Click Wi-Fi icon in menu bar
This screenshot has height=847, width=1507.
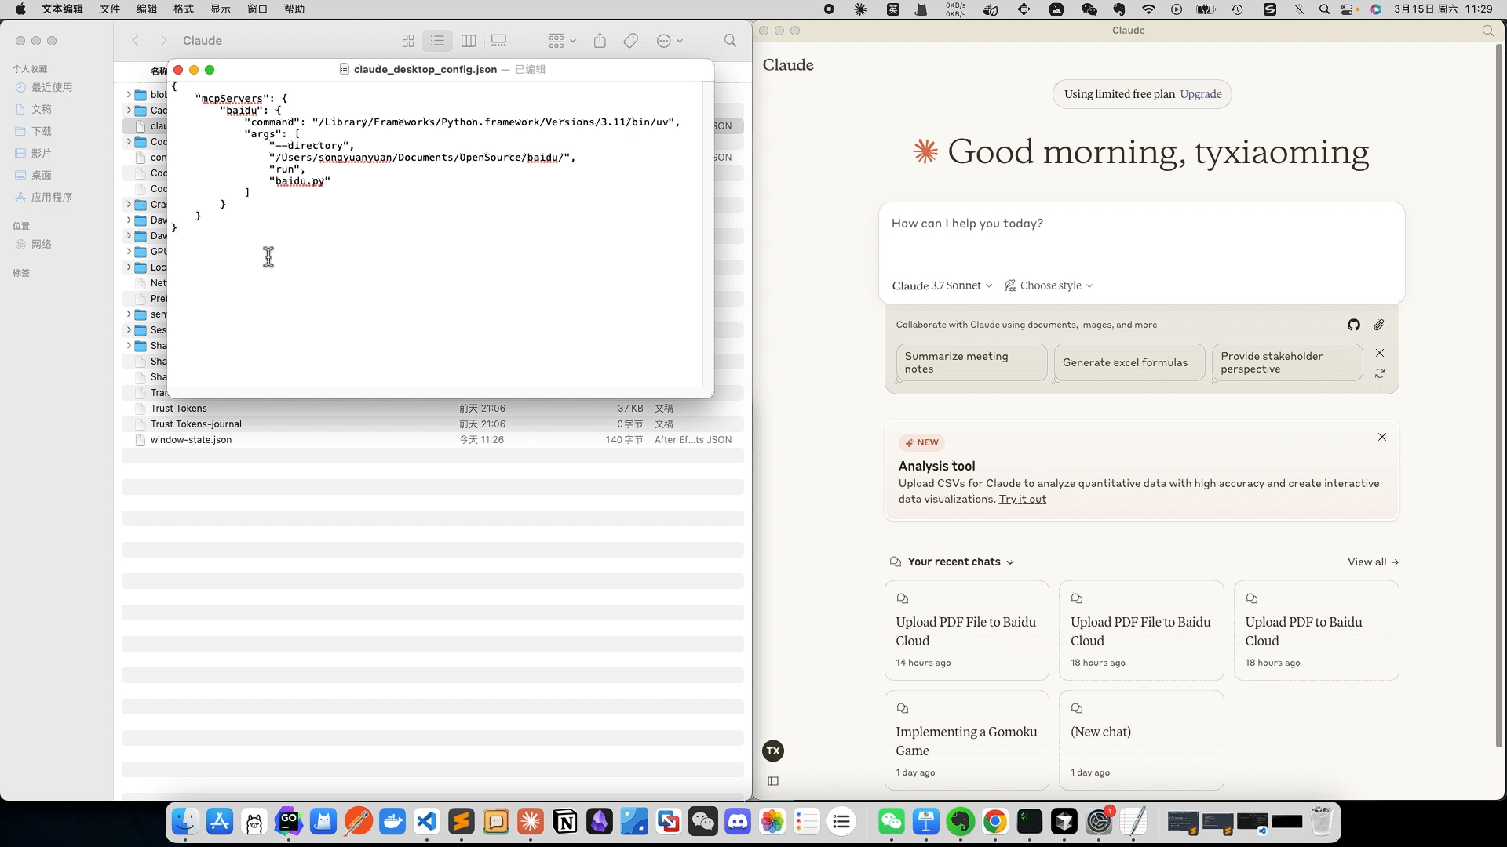point(1148,9)
